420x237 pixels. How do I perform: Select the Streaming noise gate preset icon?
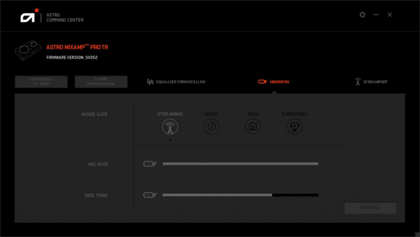click(x=170, y=126)
